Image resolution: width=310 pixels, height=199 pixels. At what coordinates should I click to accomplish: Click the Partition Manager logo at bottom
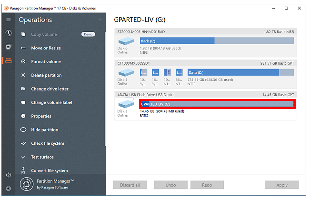27,184
